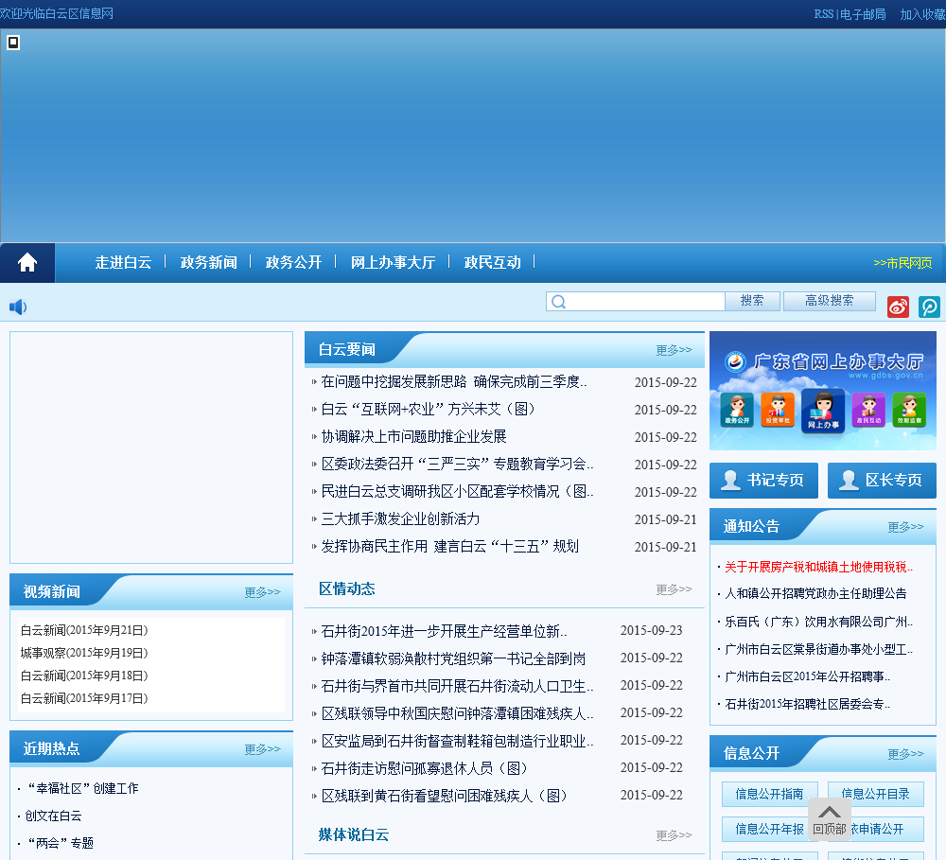946x860 pixels.
Task: Open hot topic 创文在白云
Action: pyautogui.click(x=53, y=816)
